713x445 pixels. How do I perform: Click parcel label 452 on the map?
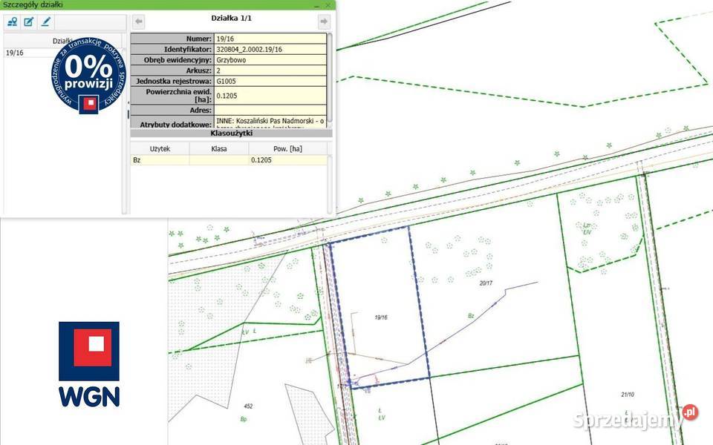248,406
